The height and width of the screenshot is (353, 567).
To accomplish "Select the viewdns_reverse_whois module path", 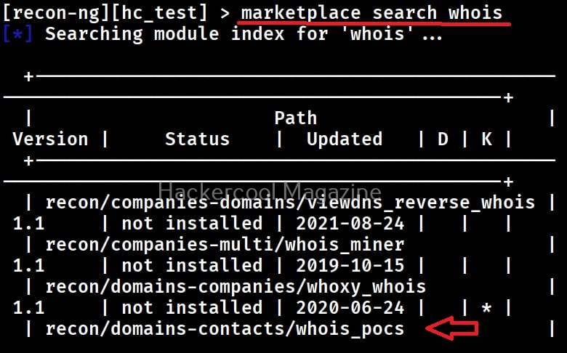I will [290, 203].
